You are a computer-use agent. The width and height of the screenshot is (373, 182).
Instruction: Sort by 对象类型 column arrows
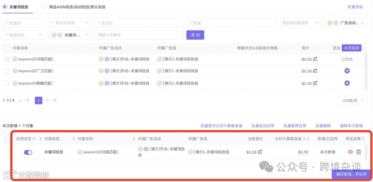point(74,139)
